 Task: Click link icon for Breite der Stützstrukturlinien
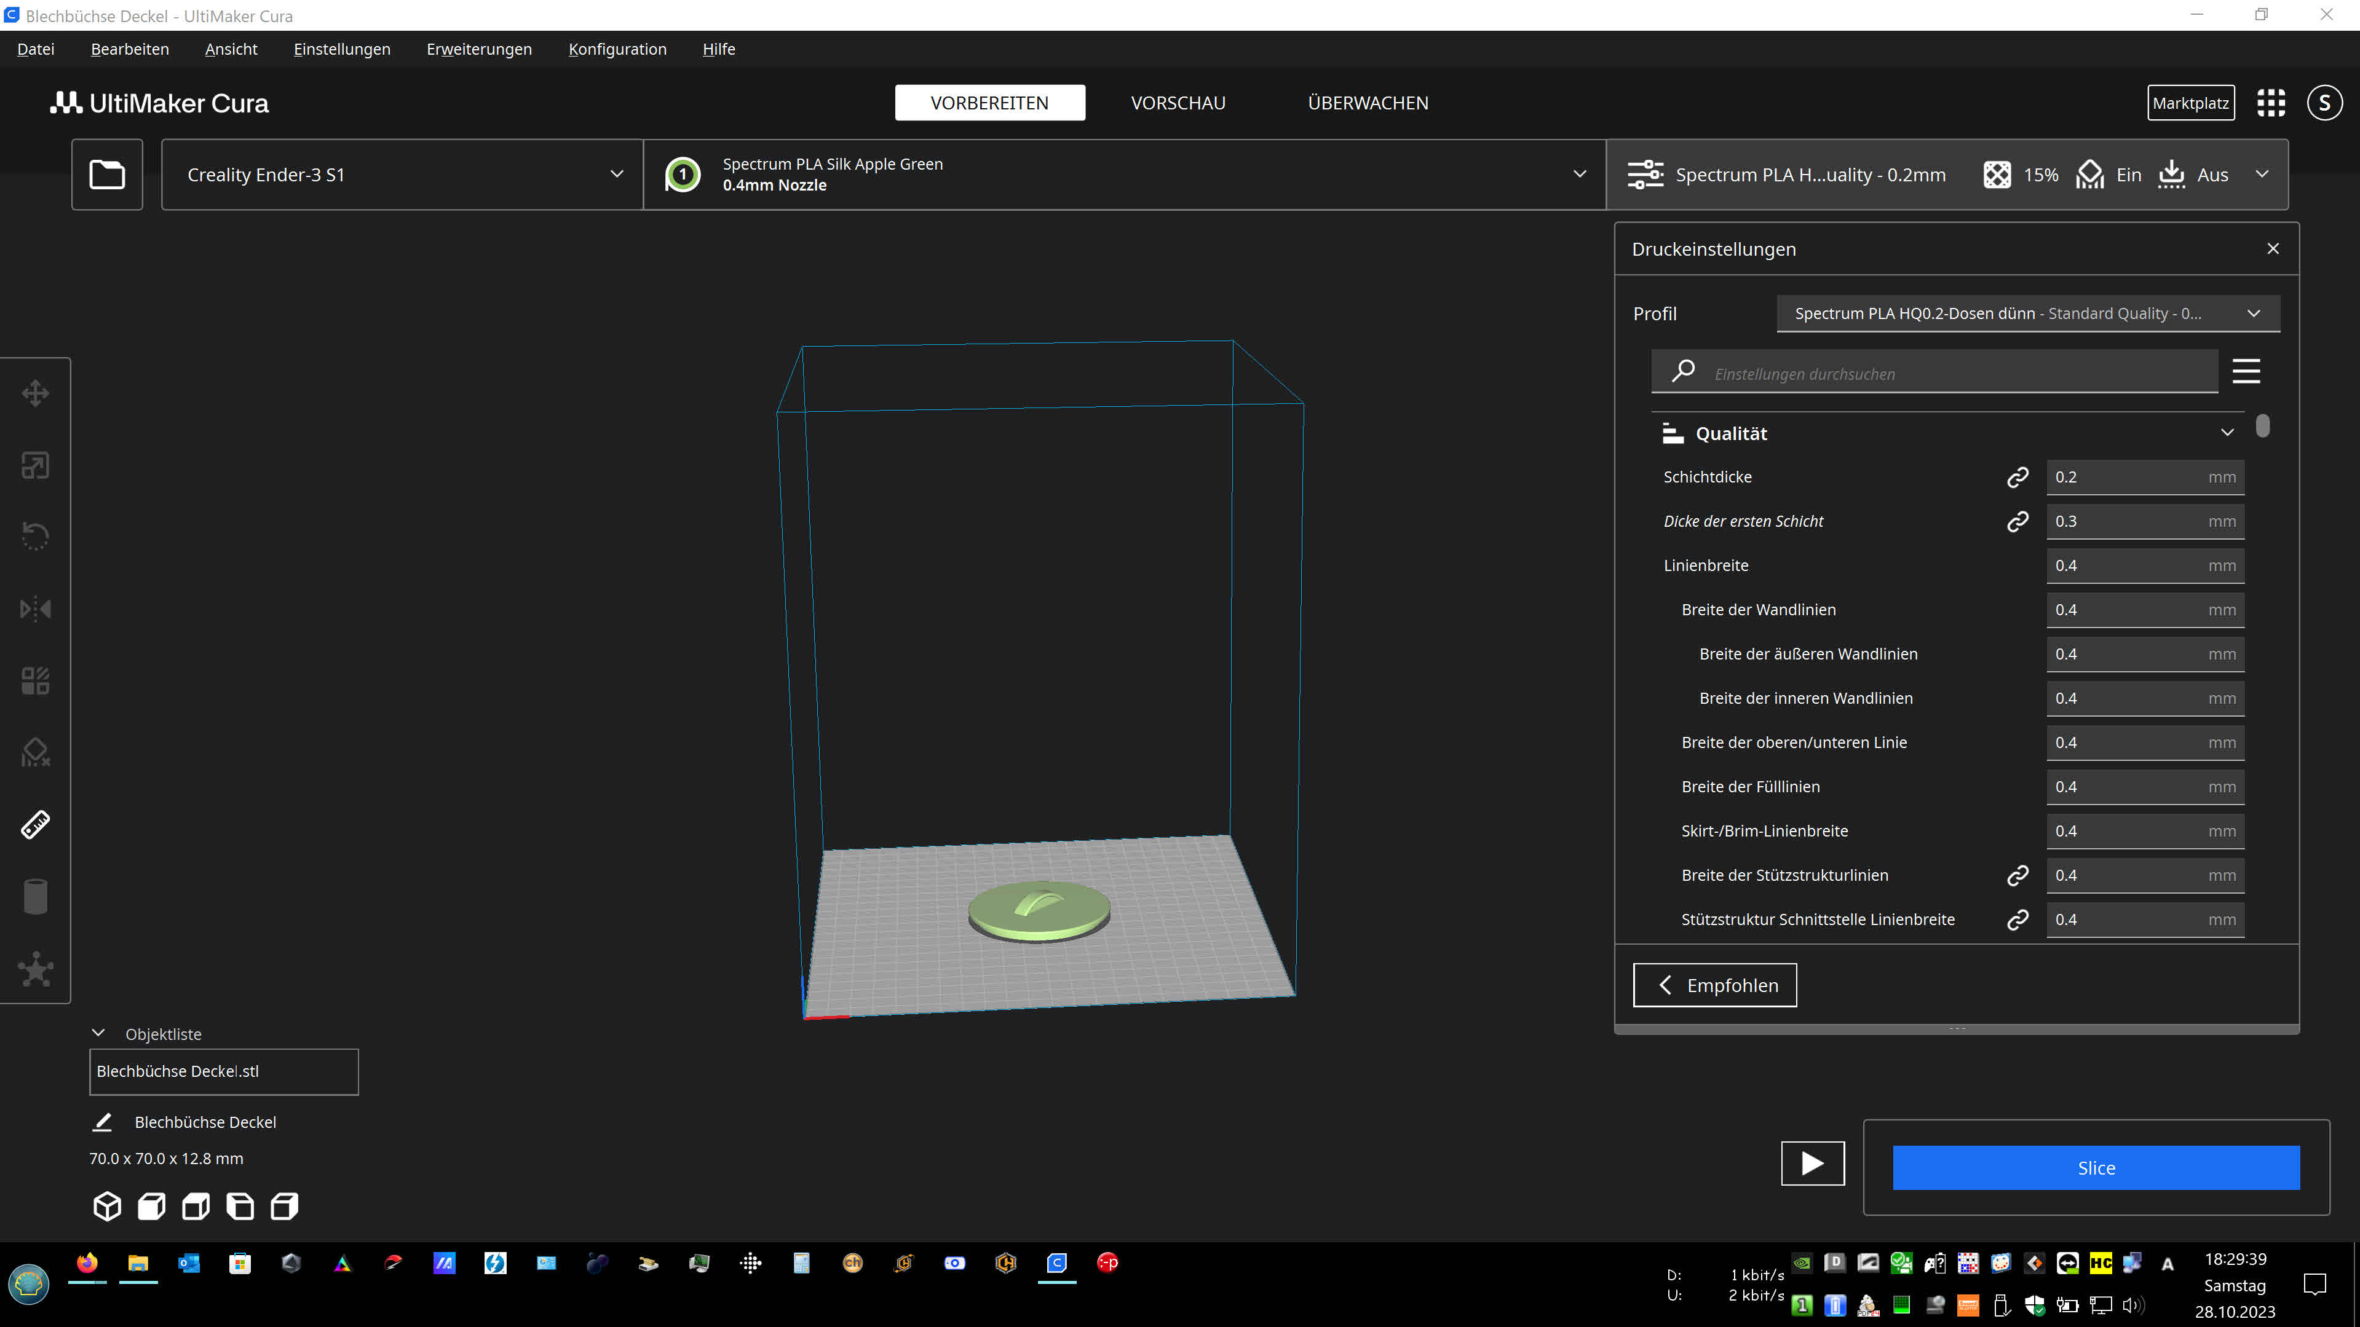tap(2017, 875)
